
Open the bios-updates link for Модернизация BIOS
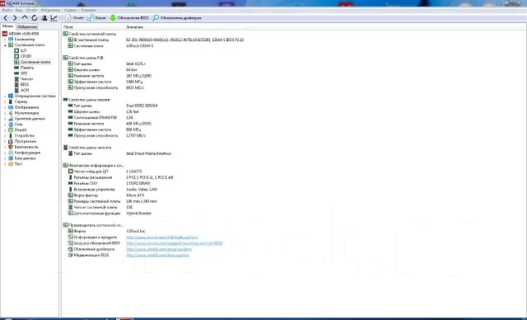pos(157,255)
